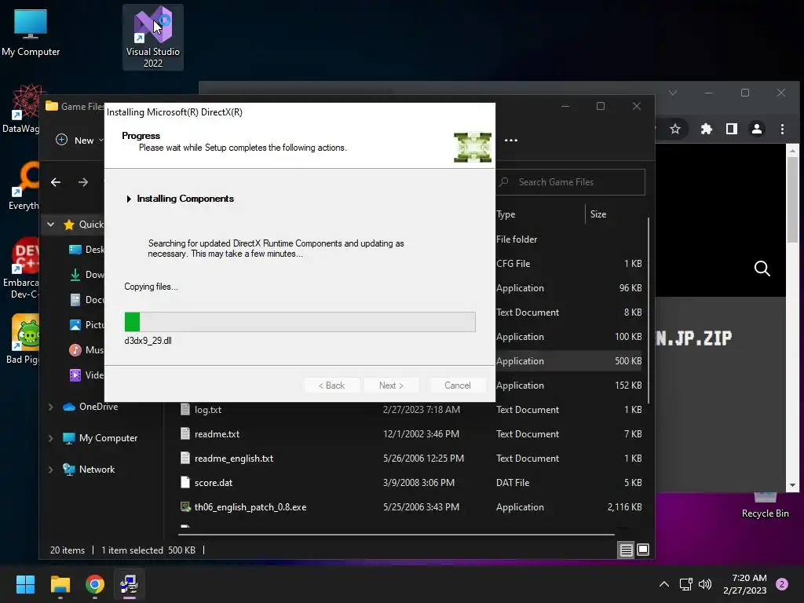Viewport: 804px width, 603px height.
Task: Go forward in File Explorer
Action: [82, 182]
